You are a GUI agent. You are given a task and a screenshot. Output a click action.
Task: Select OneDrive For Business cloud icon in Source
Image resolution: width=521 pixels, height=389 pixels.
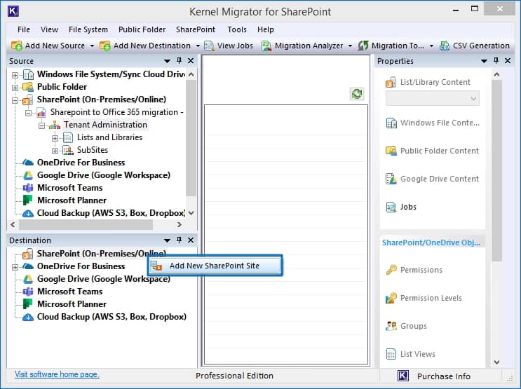click(28, 163)
